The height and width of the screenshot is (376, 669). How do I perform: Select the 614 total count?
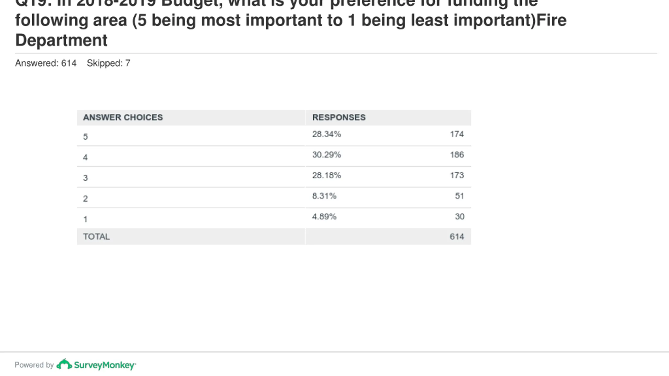[457, 237]
